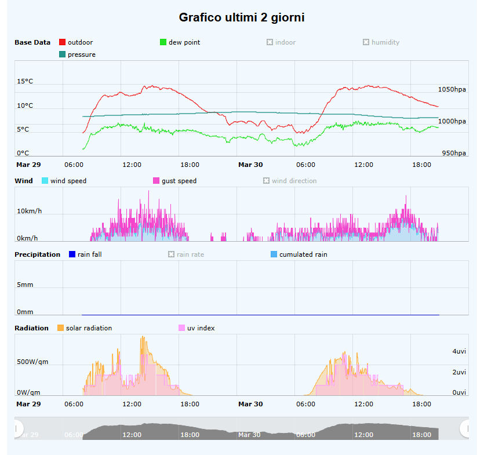The height and width of the screenshot is (455, 484).
Task: Click the Grafico ultimi 2 giorni title
Action: click(242, 17)
